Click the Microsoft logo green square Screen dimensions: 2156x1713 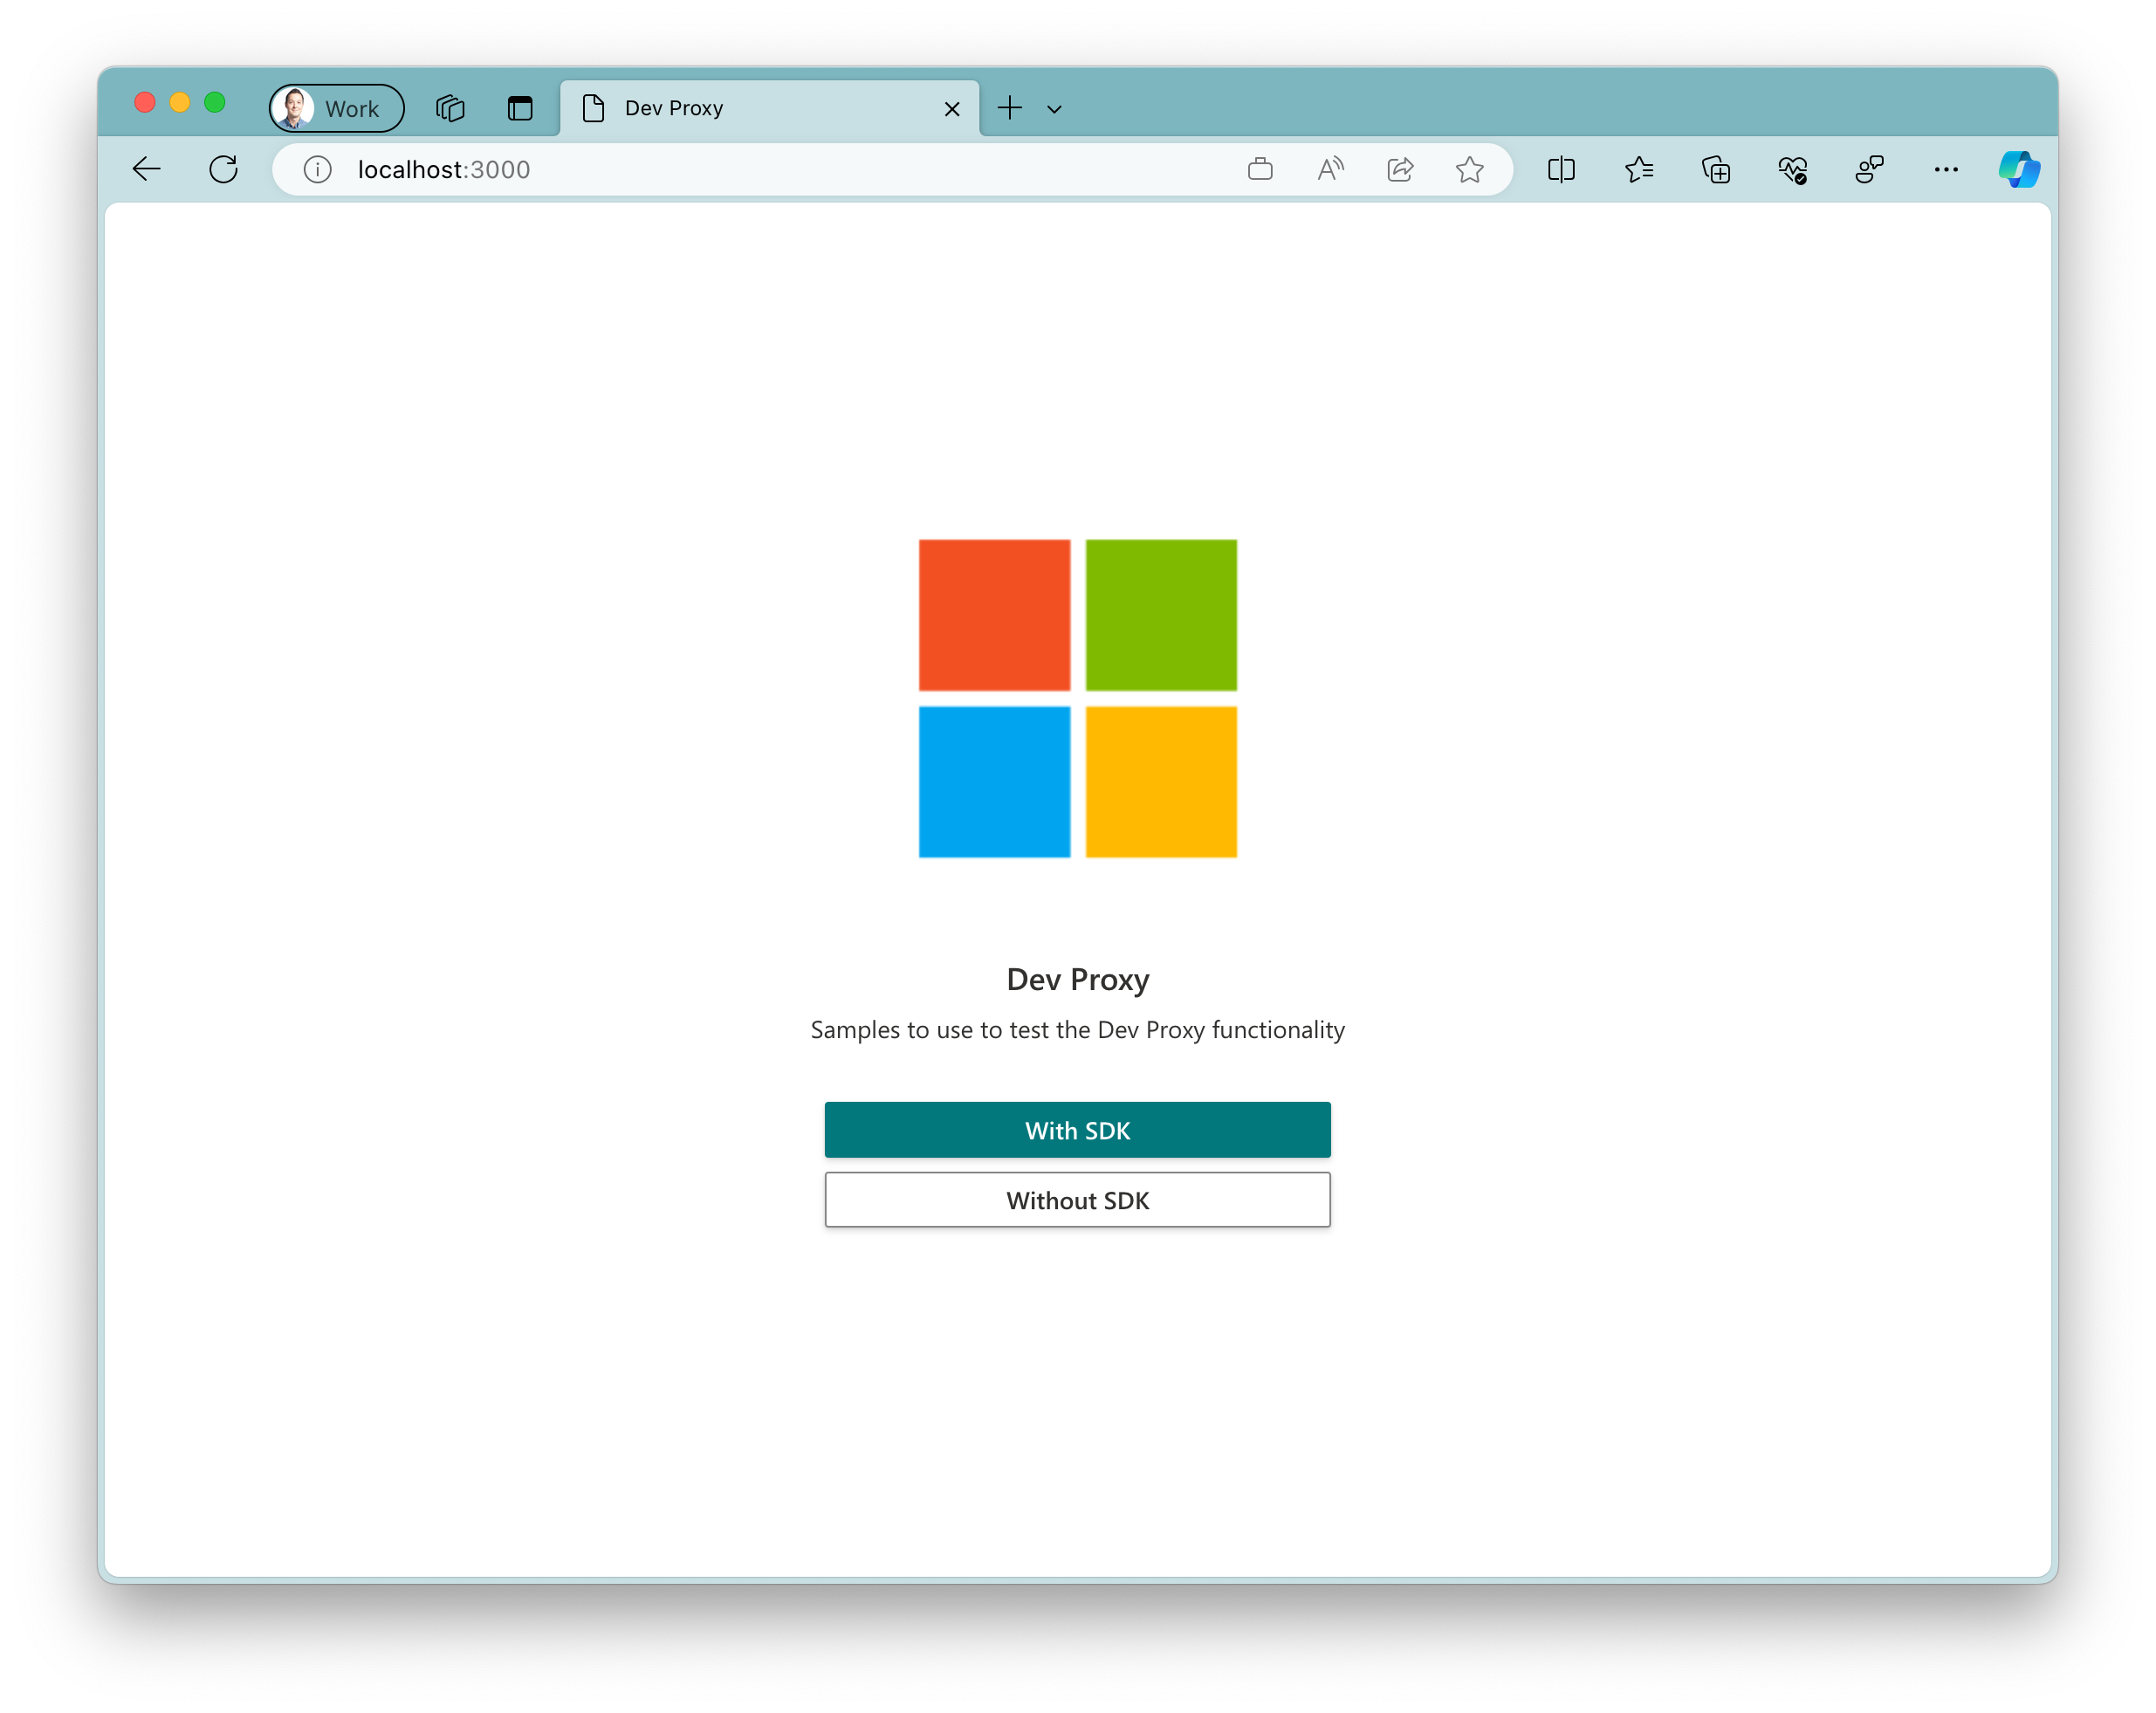[x=1160, y=614]
